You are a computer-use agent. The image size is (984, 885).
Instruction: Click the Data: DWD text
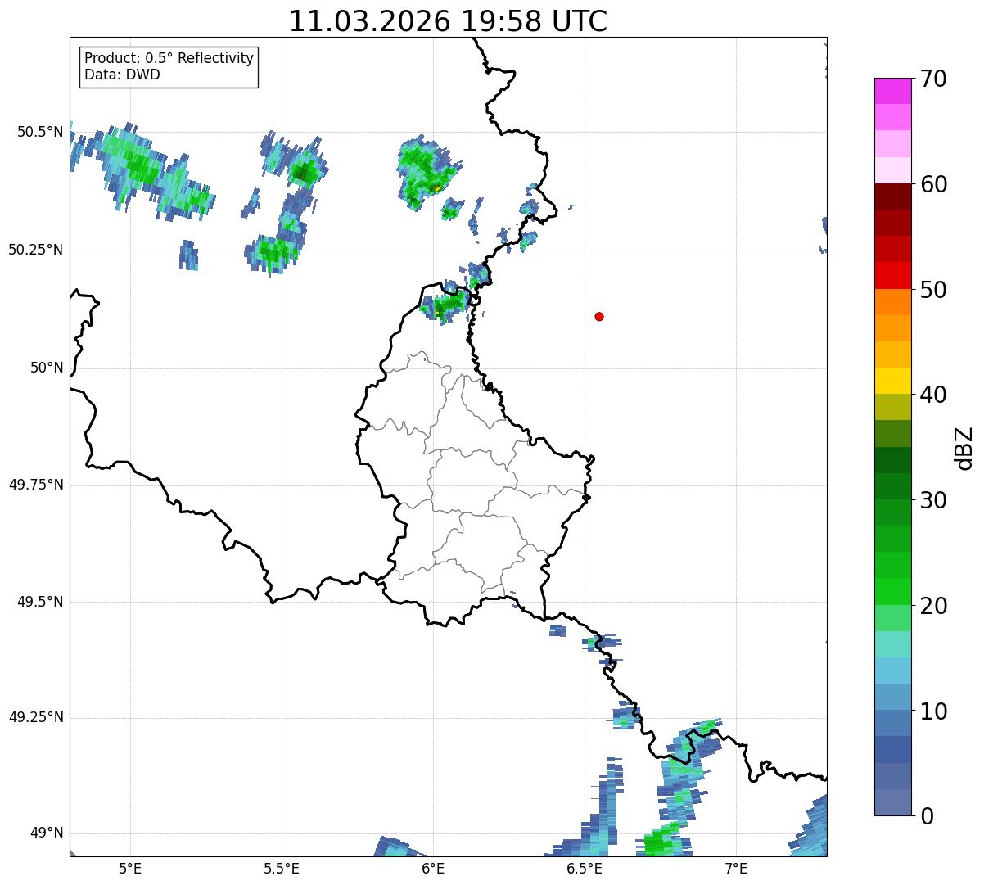[x=122, y=75]
